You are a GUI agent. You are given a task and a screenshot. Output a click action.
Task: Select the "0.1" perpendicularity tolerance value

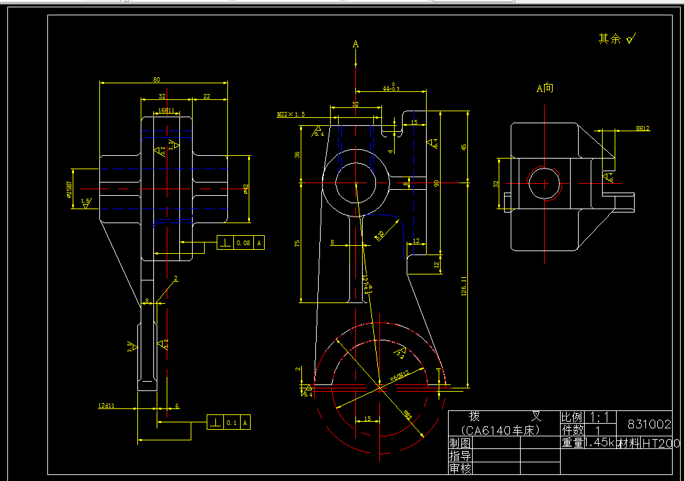click(x=231, y=422)
